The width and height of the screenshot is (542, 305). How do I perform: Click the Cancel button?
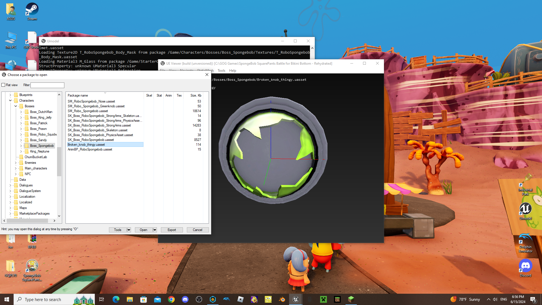198,230
